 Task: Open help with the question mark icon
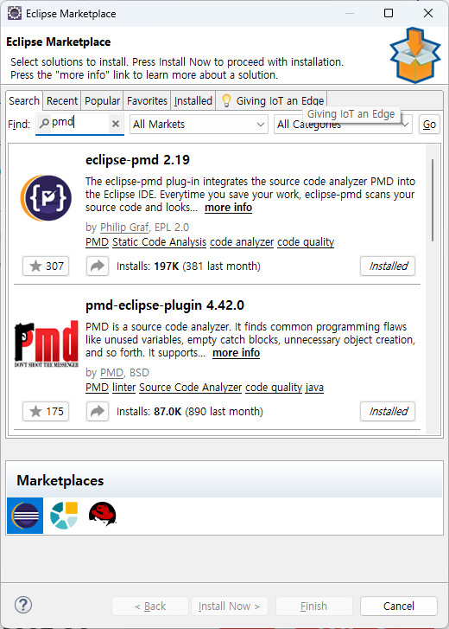(23, 605)
